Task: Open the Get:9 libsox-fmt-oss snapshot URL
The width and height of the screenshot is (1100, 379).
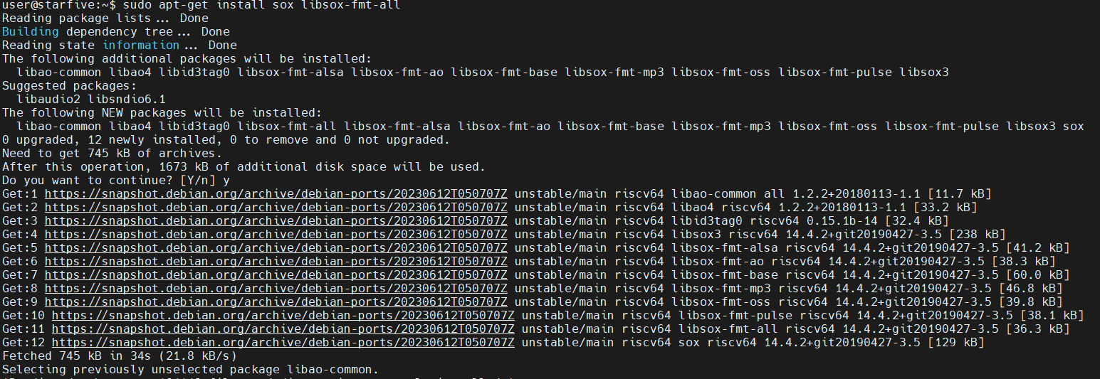Action: [x=276, y=302]
